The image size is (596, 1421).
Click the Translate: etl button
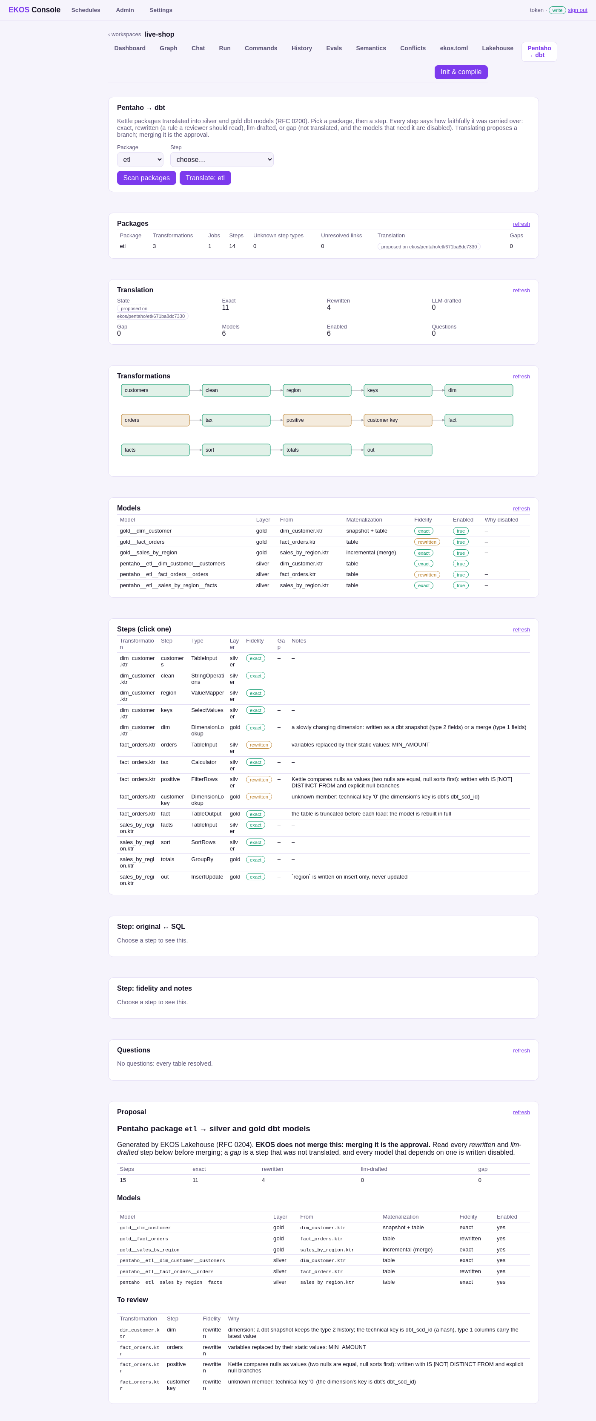tap(205, 178)
